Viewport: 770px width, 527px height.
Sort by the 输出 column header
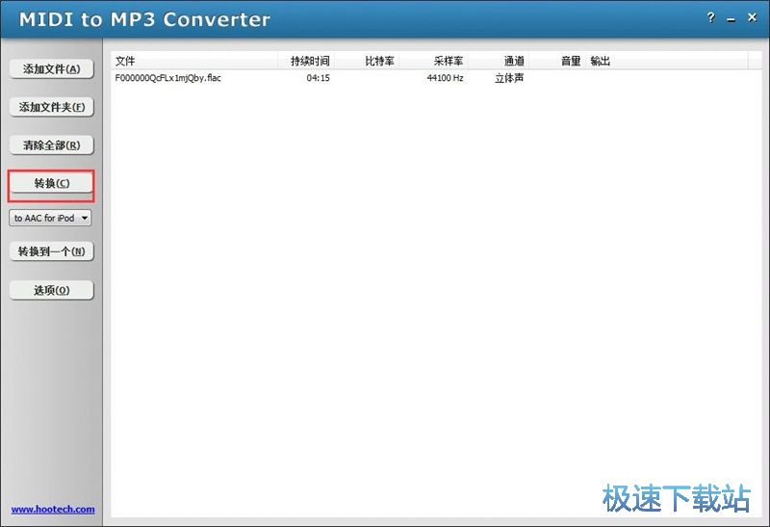pyautogui.click(x=666, y=61)
